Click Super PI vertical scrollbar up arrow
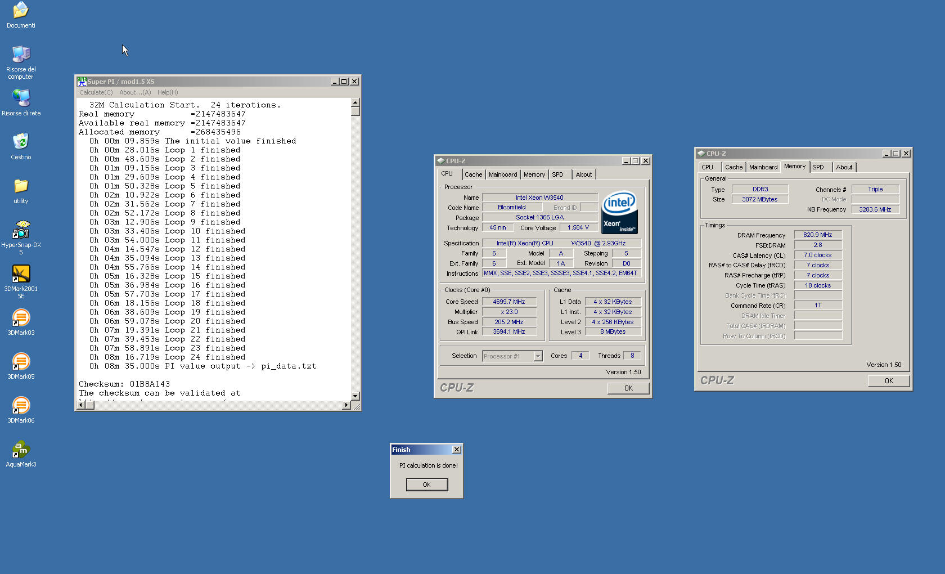 tap(355, 102)
